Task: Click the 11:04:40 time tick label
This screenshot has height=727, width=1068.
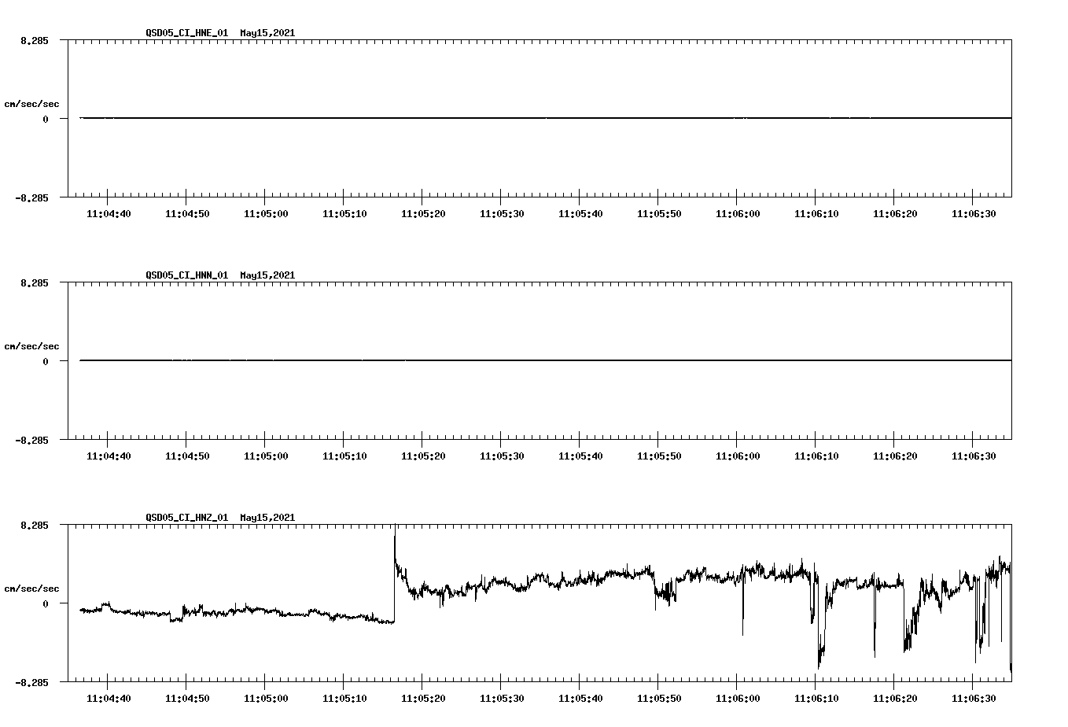Action: click(110, 212)
